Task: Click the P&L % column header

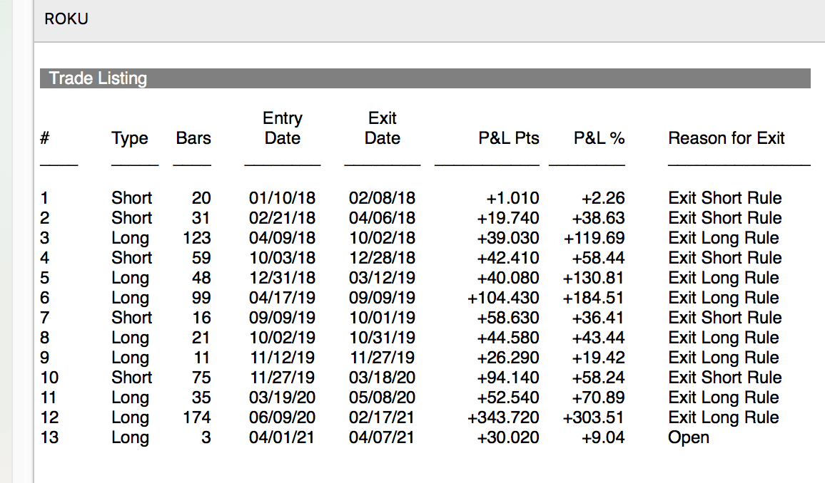Action: [x=599, y=138]
